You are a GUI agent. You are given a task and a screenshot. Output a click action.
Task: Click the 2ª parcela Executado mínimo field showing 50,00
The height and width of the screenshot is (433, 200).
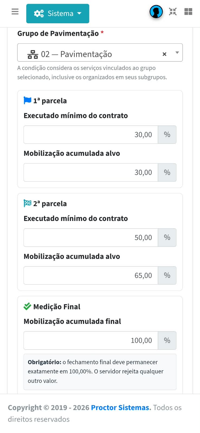[91, 237]
